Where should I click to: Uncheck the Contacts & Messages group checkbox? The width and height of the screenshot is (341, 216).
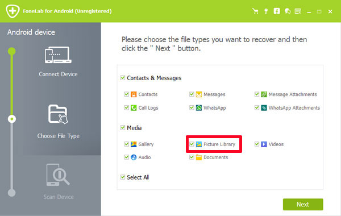pos(123,78)
